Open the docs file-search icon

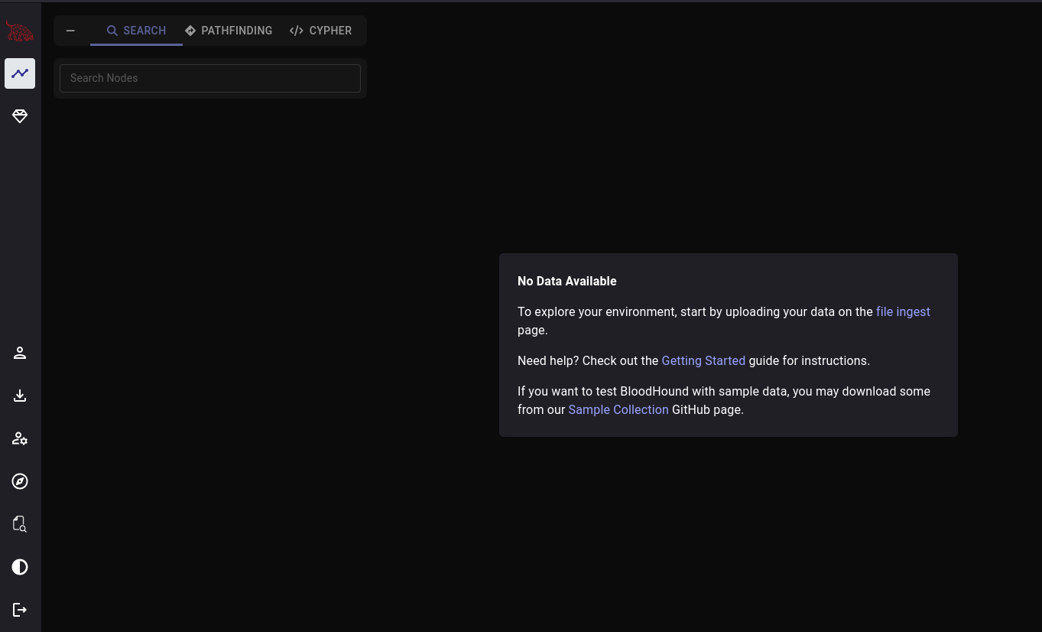tap(20, 524)
